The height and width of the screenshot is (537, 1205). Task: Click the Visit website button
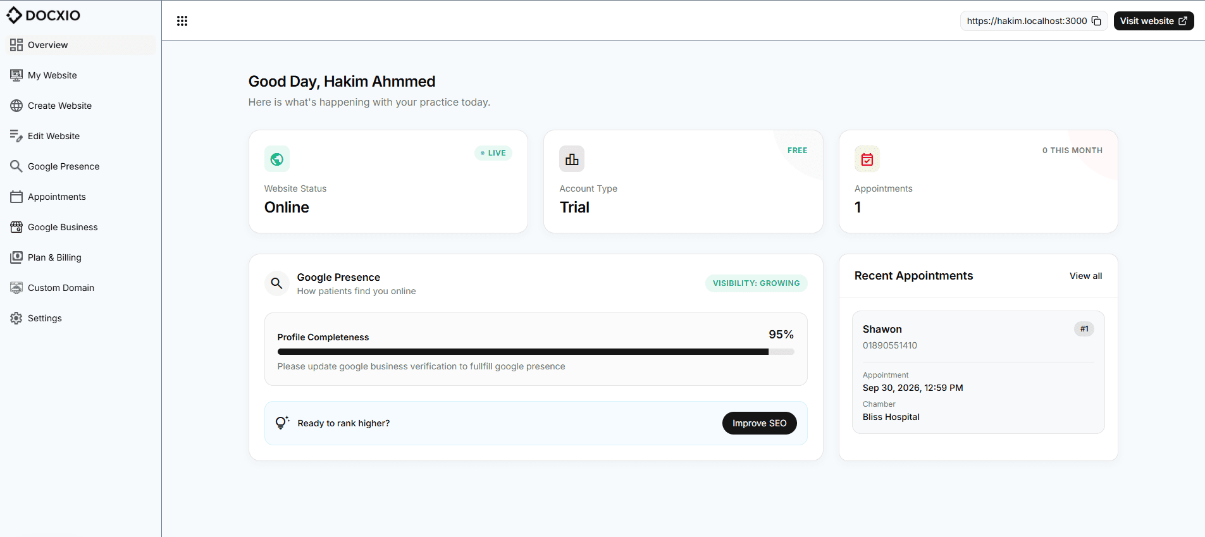coord(1154,21)
